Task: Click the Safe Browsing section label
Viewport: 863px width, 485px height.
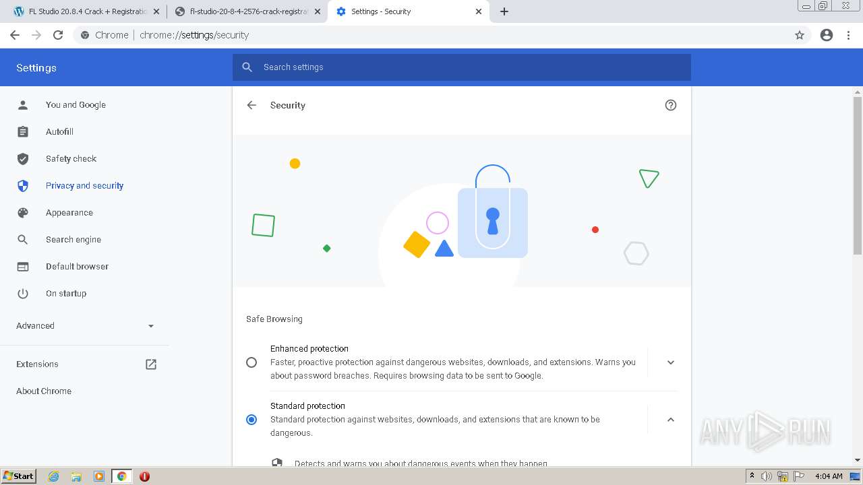Action: coord(274,319)
